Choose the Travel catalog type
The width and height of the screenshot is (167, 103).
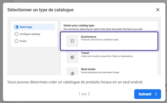click(x=109, y=57)
